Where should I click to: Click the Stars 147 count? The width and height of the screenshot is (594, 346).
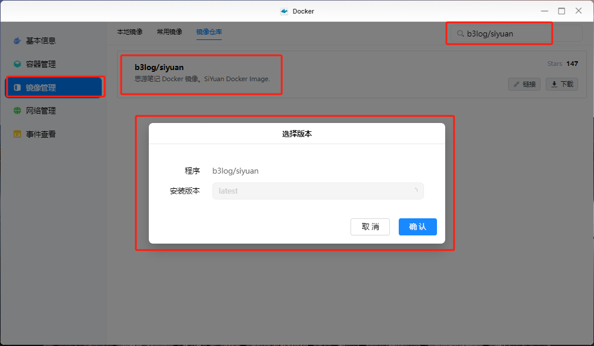(564, 64)
